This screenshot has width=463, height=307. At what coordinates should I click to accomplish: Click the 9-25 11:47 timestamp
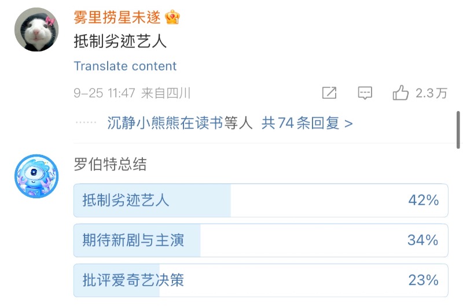coord(104,93)
